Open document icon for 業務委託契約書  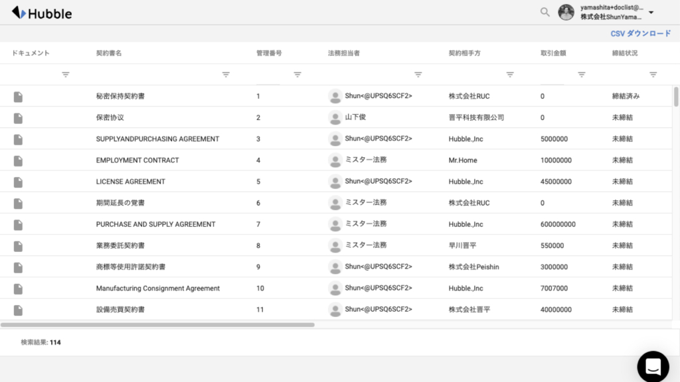point(18,246)
